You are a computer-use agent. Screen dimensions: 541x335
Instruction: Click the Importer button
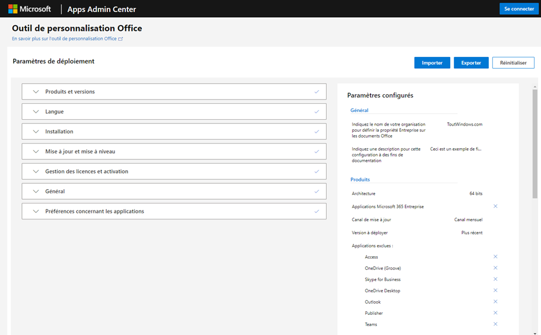432,63
